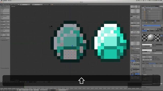Open the Window menu in macOS menu bar

(10, 1)
